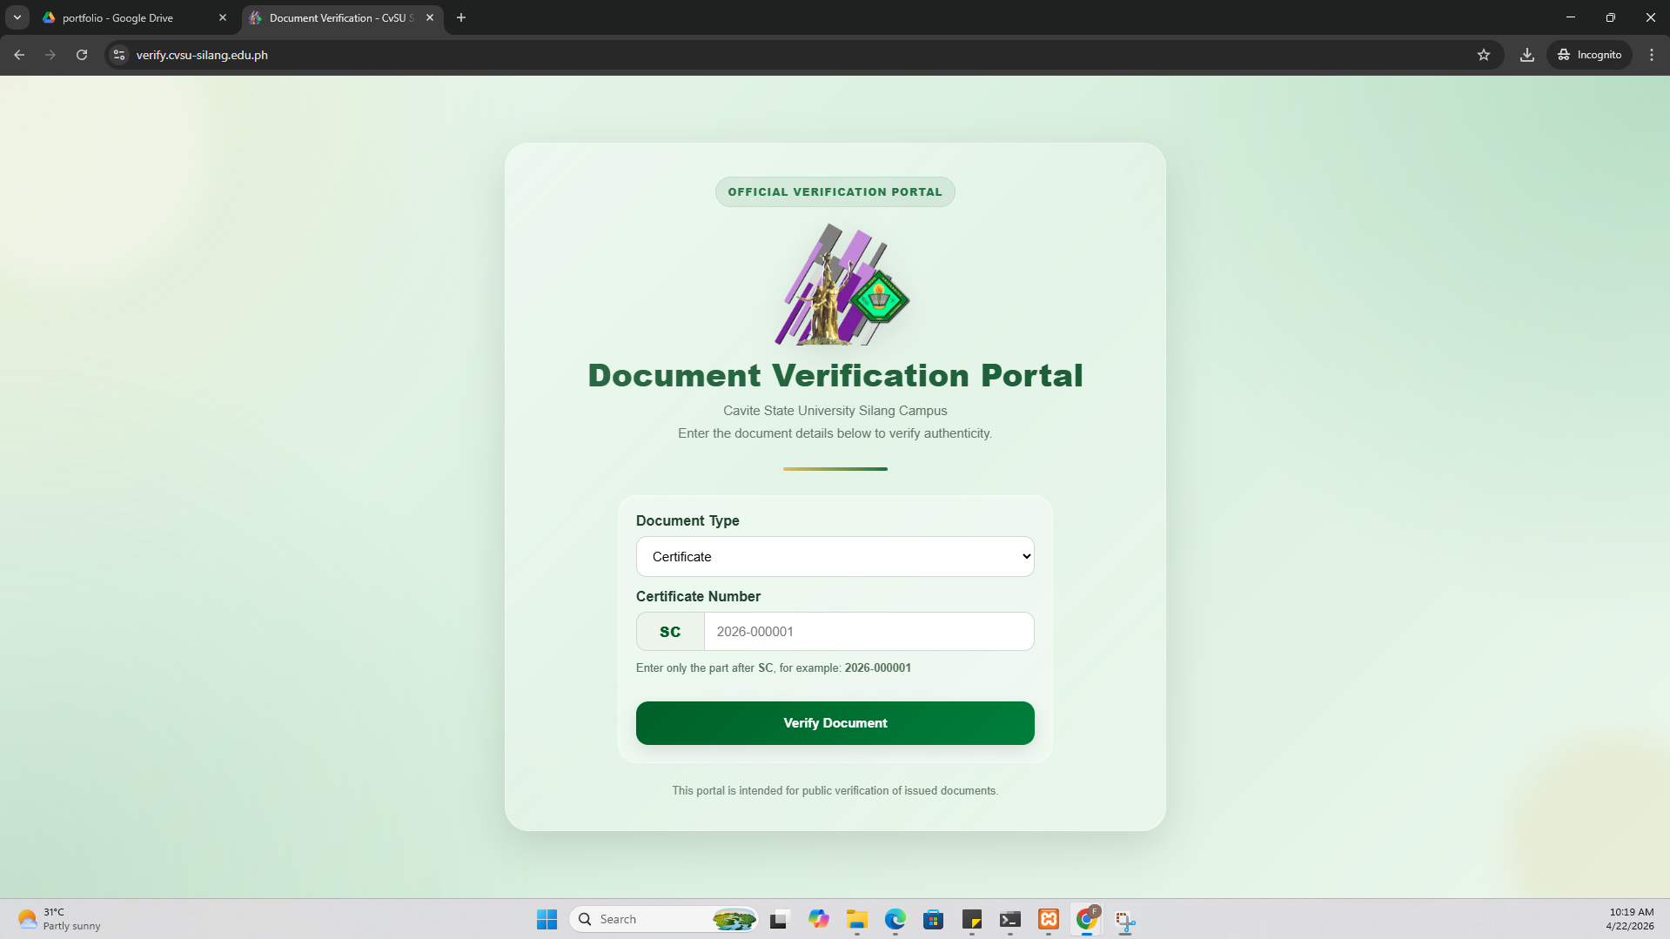Click the Certificate Number input field
This screenshot has width=1670, height=939.
[x=869, y=632]
